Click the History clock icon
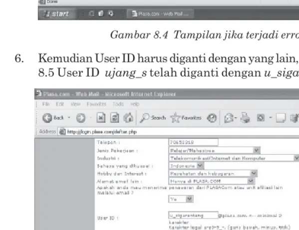Viewport: 299px width, 230px height. [x=212, y=118]
